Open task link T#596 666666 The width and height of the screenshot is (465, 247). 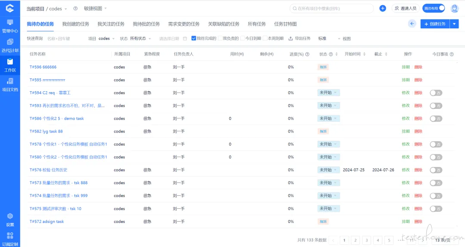(43, 67)
